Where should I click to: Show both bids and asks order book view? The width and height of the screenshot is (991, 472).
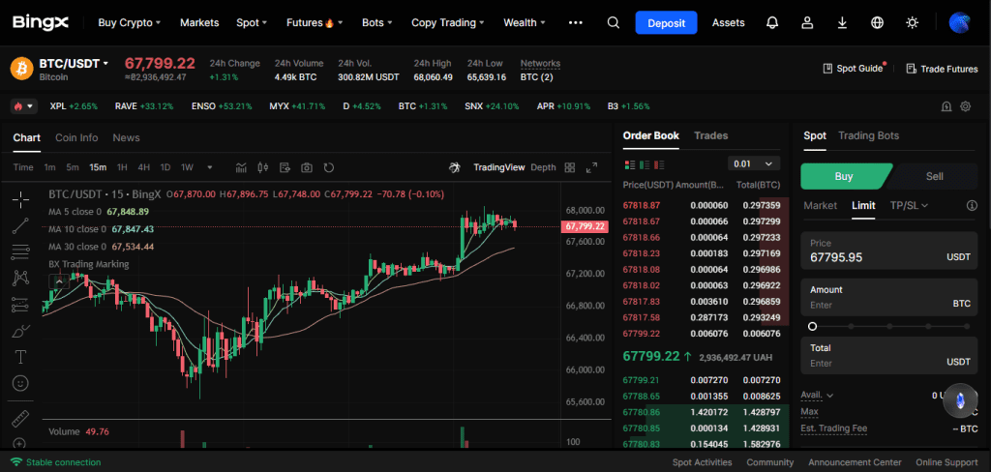click(x=629, y=165)
